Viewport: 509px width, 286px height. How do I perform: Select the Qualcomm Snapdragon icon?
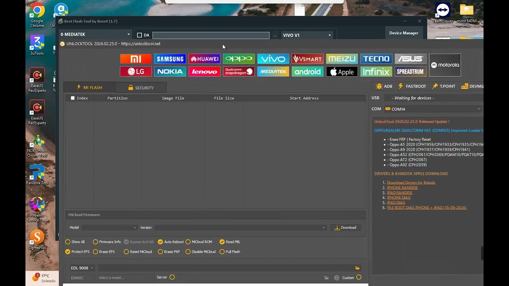point(239,71)
